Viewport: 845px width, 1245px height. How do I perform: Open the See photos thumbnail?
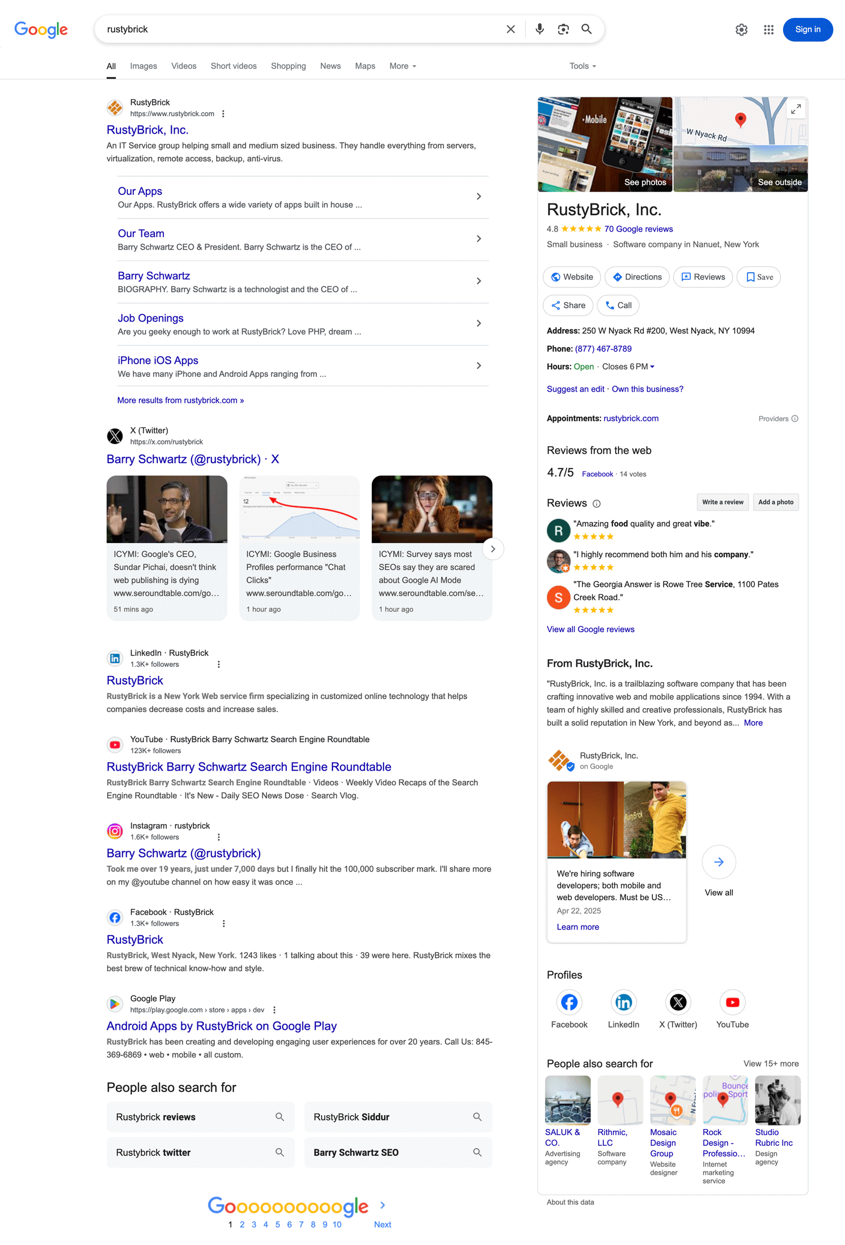pos(605,144)
